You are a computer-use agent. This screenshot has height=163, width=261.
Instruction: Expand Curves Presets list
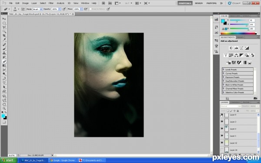pos(224,73)
